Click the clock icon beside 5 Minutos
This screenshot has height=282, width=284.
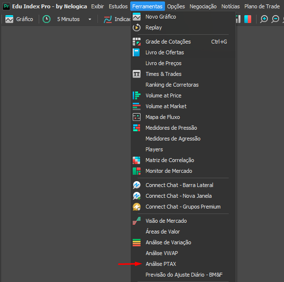[47, 19]
